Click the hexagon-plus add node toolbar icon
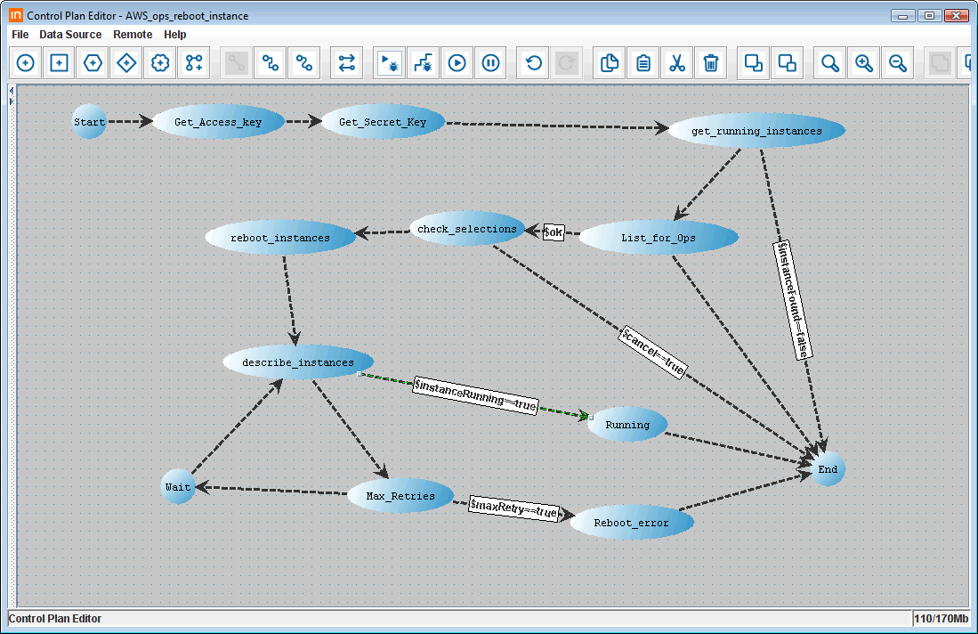Image resolution: width=978 pixels, height=634 pixels. [x=93, y=63]
